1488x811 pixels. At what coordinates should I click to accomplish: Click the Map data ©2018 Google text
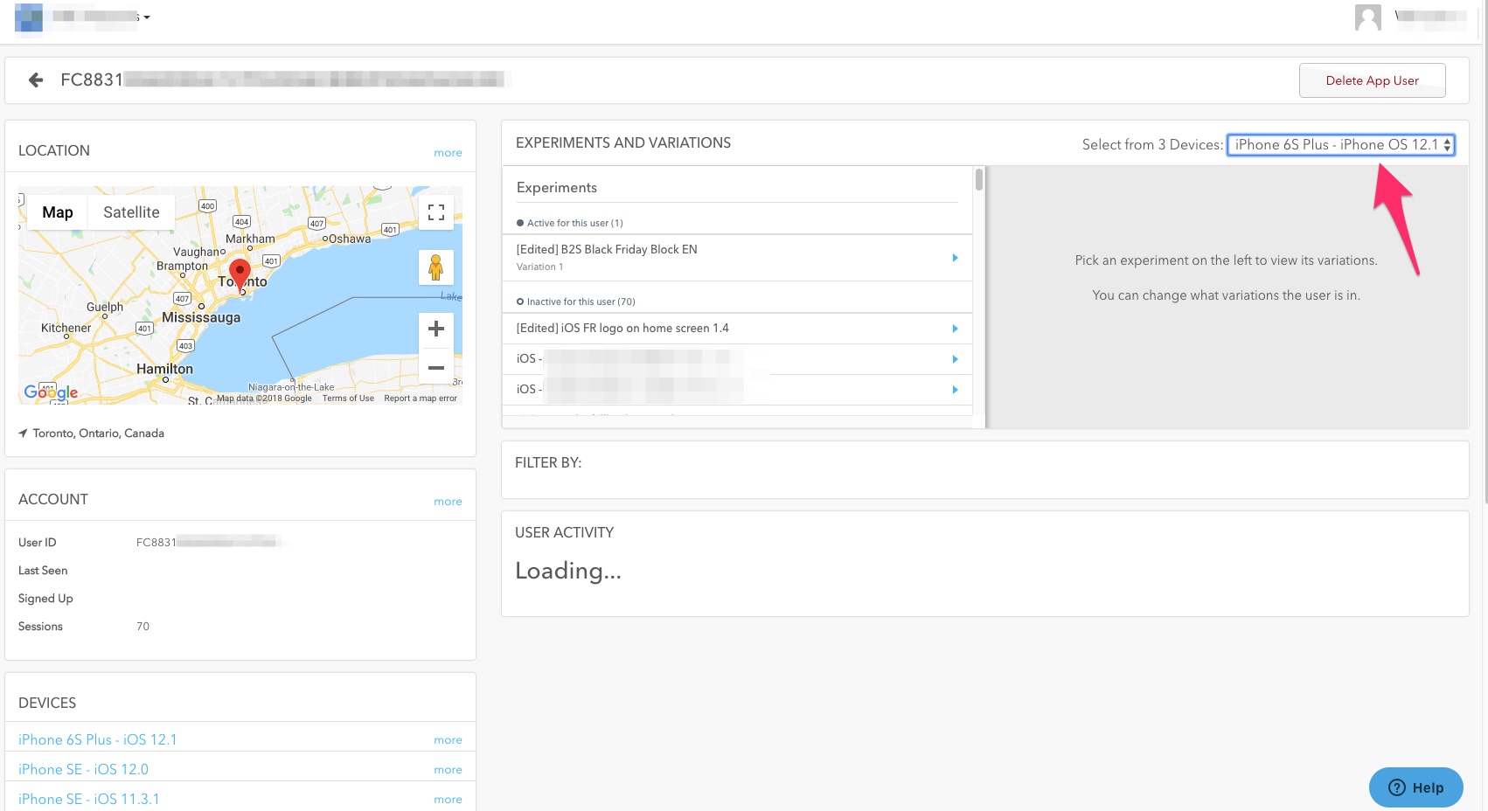264,399
